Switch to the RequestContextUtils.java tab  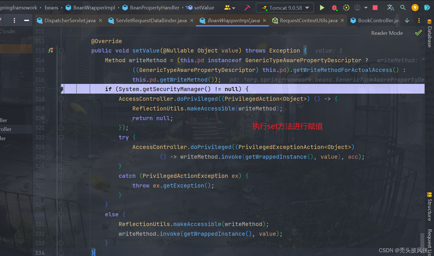point(309,21)
